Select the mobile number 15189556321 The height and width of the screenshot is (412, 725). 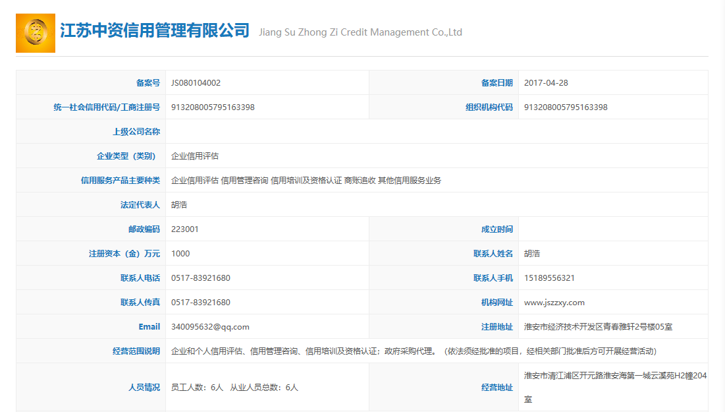549,278
